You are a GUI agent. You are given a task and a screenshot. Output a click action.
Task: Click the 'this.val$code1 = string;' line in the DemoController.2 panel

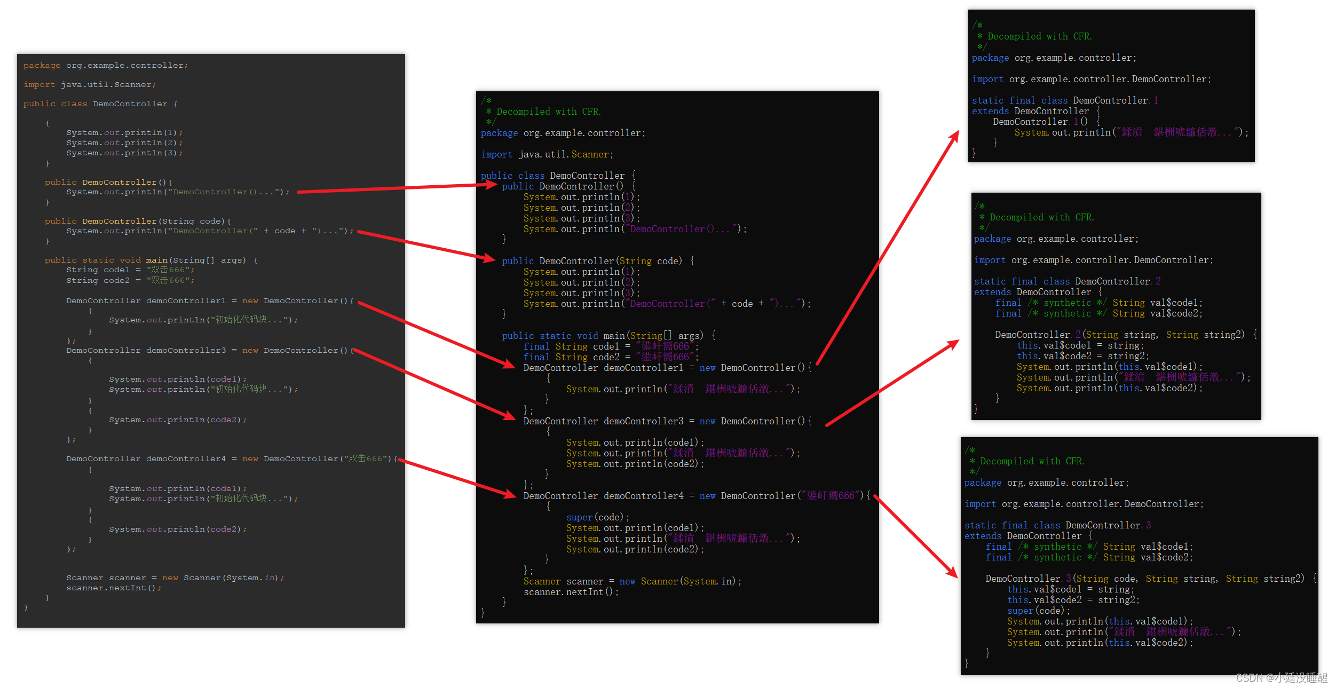coord(1079,345)
